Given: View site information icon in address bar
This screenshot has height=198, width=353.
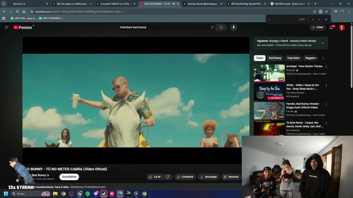Looking at the screenshot, I should tap(32, 12).
